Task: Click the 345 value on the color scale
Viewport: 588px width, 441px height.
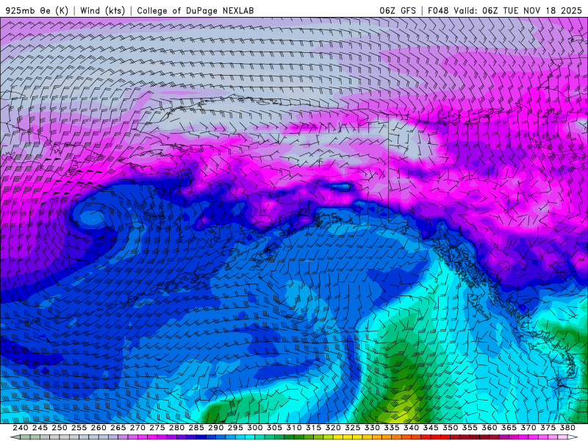Action: (431, 428)
